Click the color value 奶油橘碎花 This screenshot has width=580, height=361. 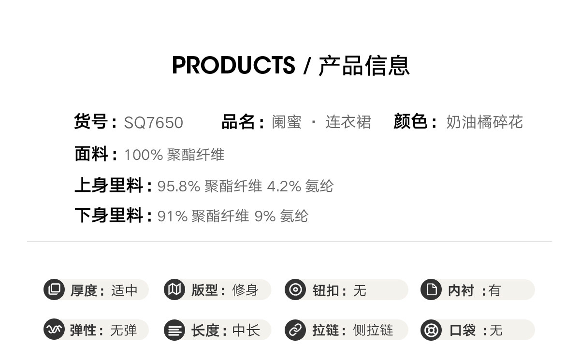tap(484, 122)
